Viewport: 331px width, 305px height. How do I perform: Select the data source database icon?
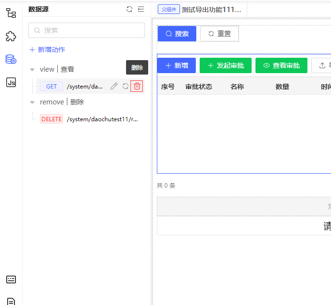click(x=11, y=59)
